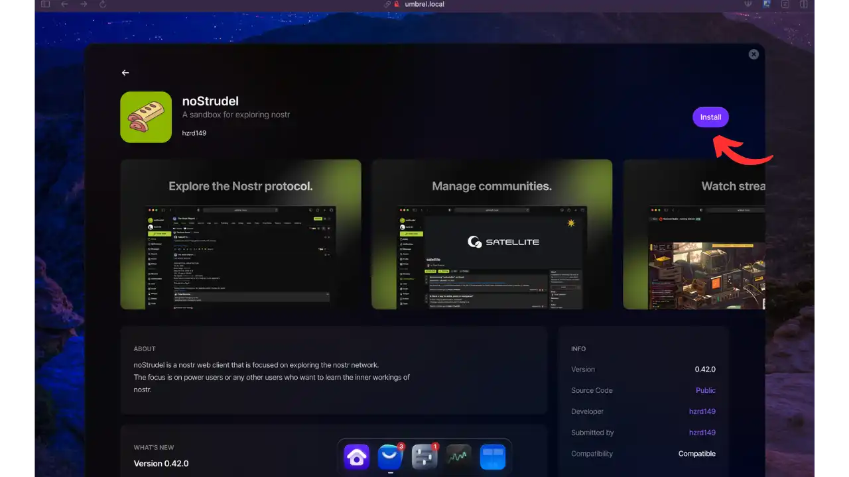The width and height of the screenshot is (849, 477).
Task: Open the Settings sliders icon with notification badge
Action: point(424,456)
